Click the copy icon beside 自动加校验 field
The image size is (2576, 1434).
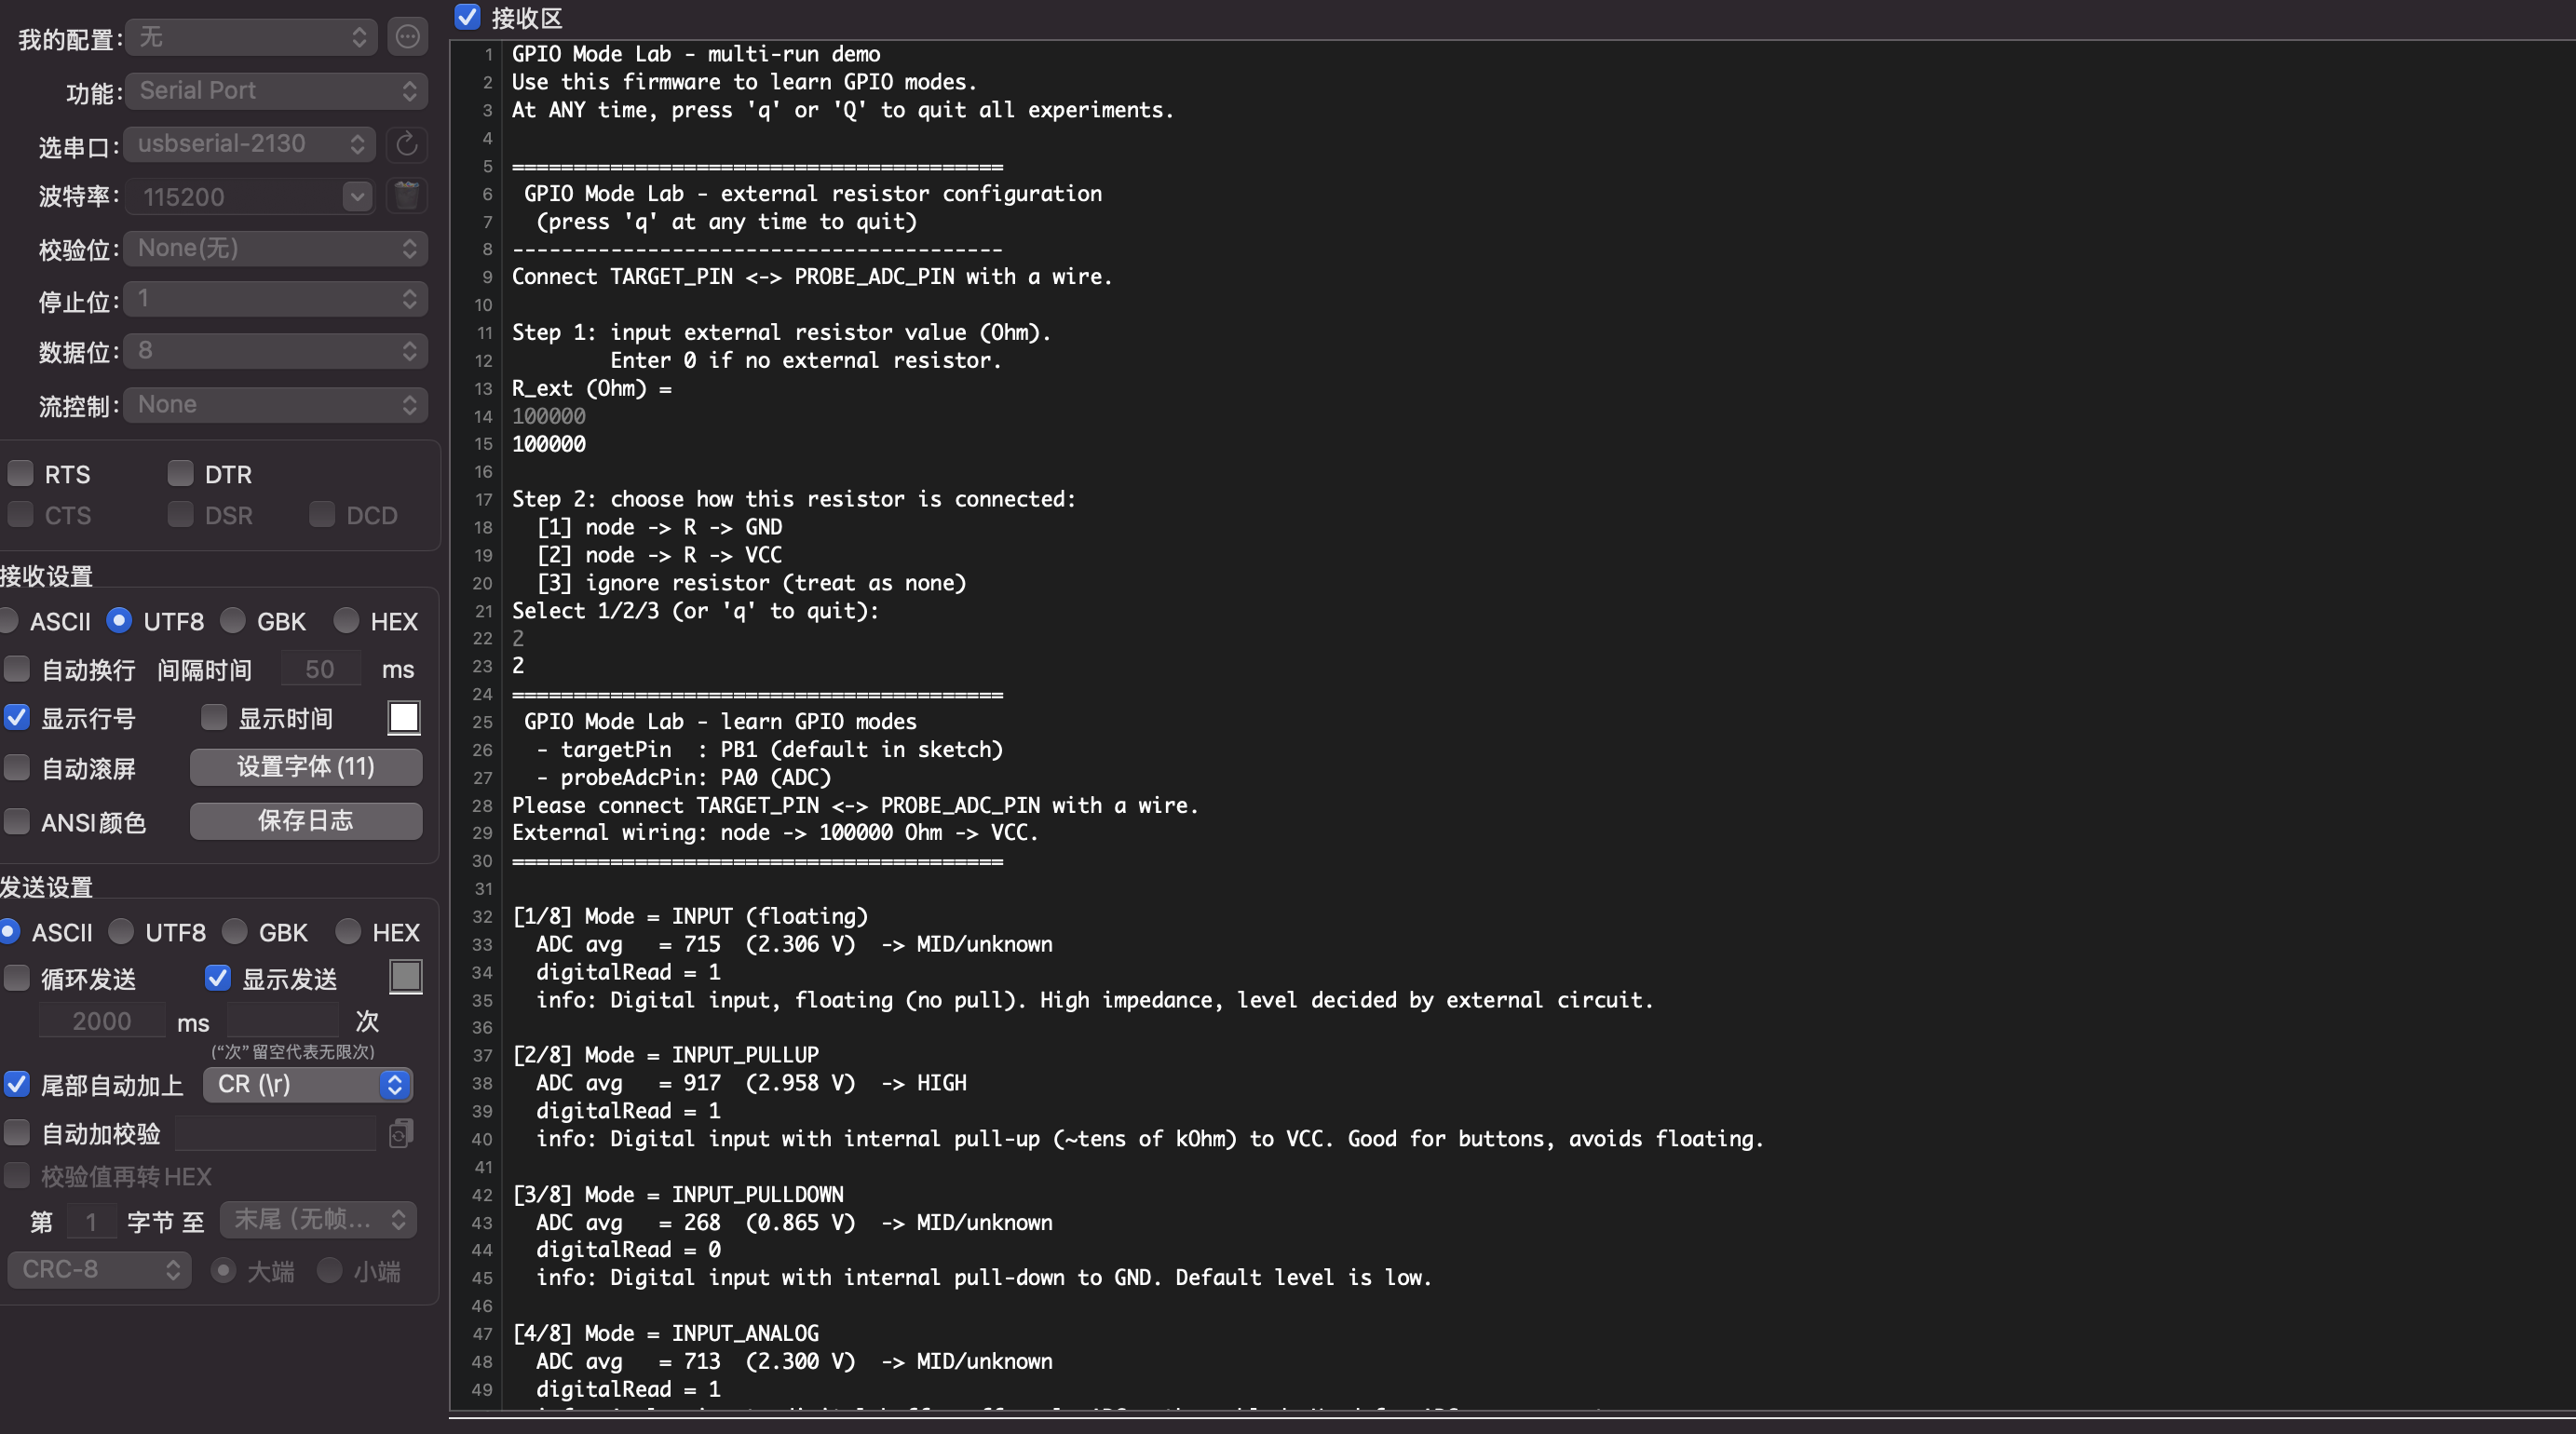pyautogui.click(x=400, y=1133)
